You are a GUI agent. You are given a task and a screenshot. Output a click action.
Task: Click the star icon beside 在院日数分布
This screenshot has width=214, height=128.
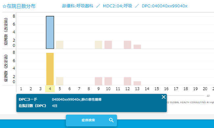(4, 6)
